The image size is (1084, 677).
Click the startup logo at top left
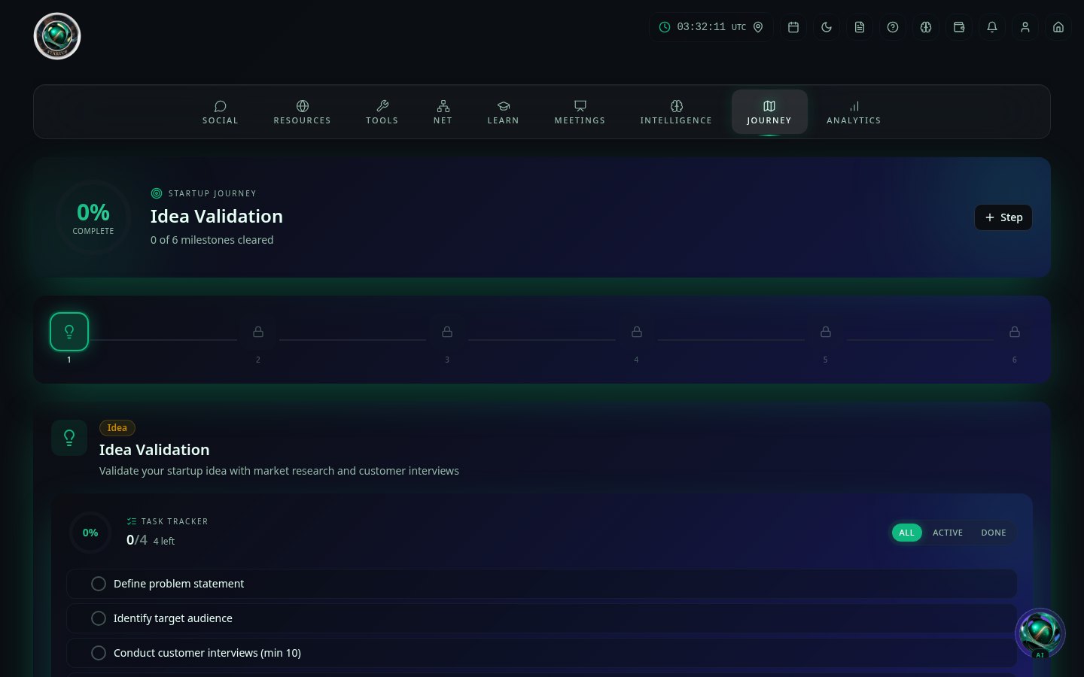point(57,36)
